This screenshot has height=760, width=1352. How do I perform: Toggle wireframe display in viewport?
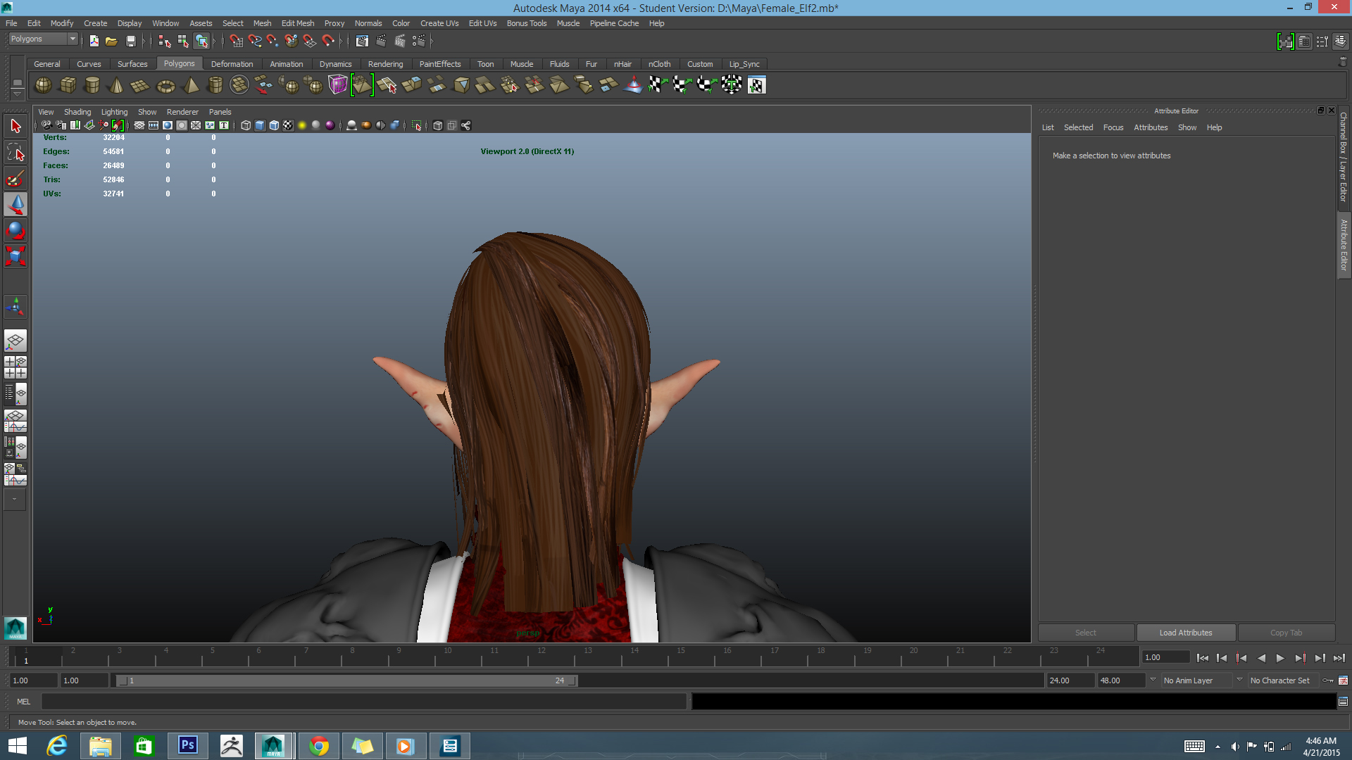pyautogui.click(x=246, y=125)
